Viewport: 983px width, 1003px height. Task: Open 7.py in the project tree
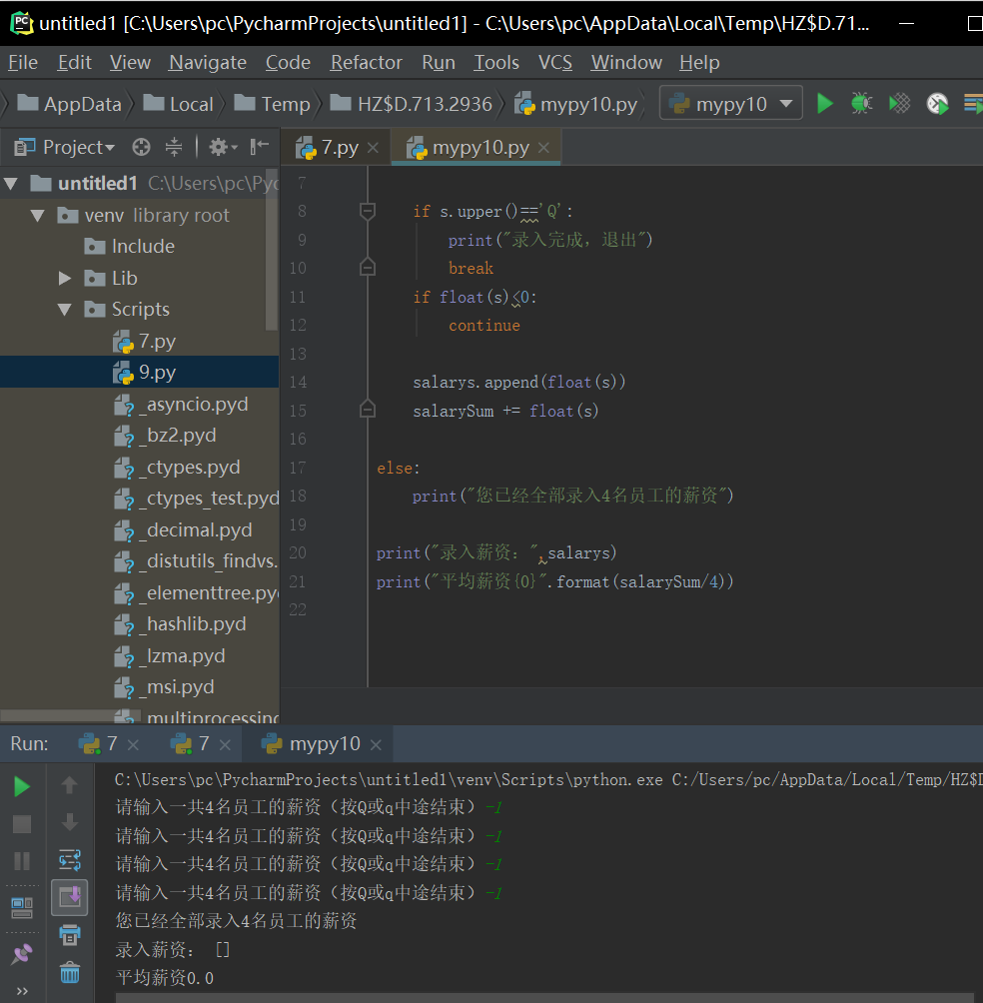(x=144, y=341)
